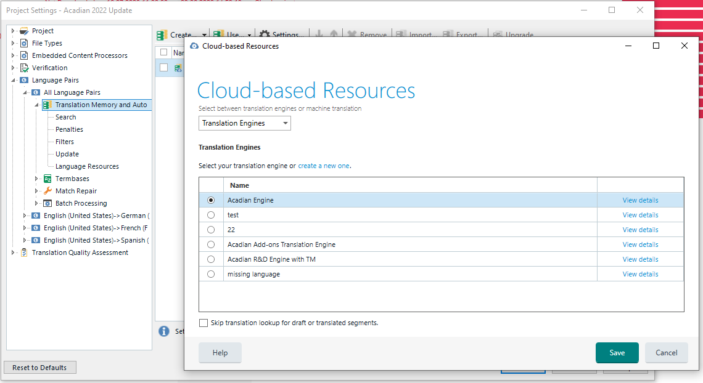View details for missing language engine
Screen dimensions: 703x383
click(640, 274)
